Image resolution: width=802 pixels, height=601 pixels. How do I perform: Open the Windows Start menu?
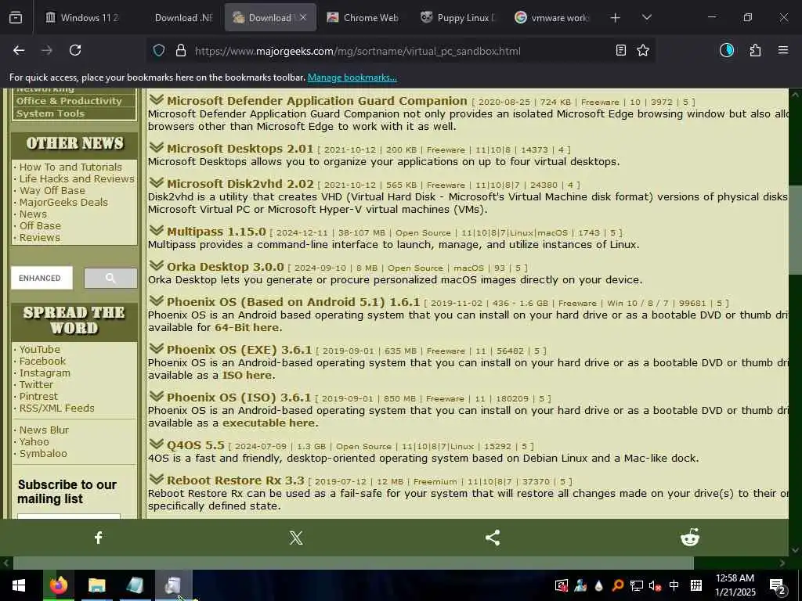[x=19, y=585]
